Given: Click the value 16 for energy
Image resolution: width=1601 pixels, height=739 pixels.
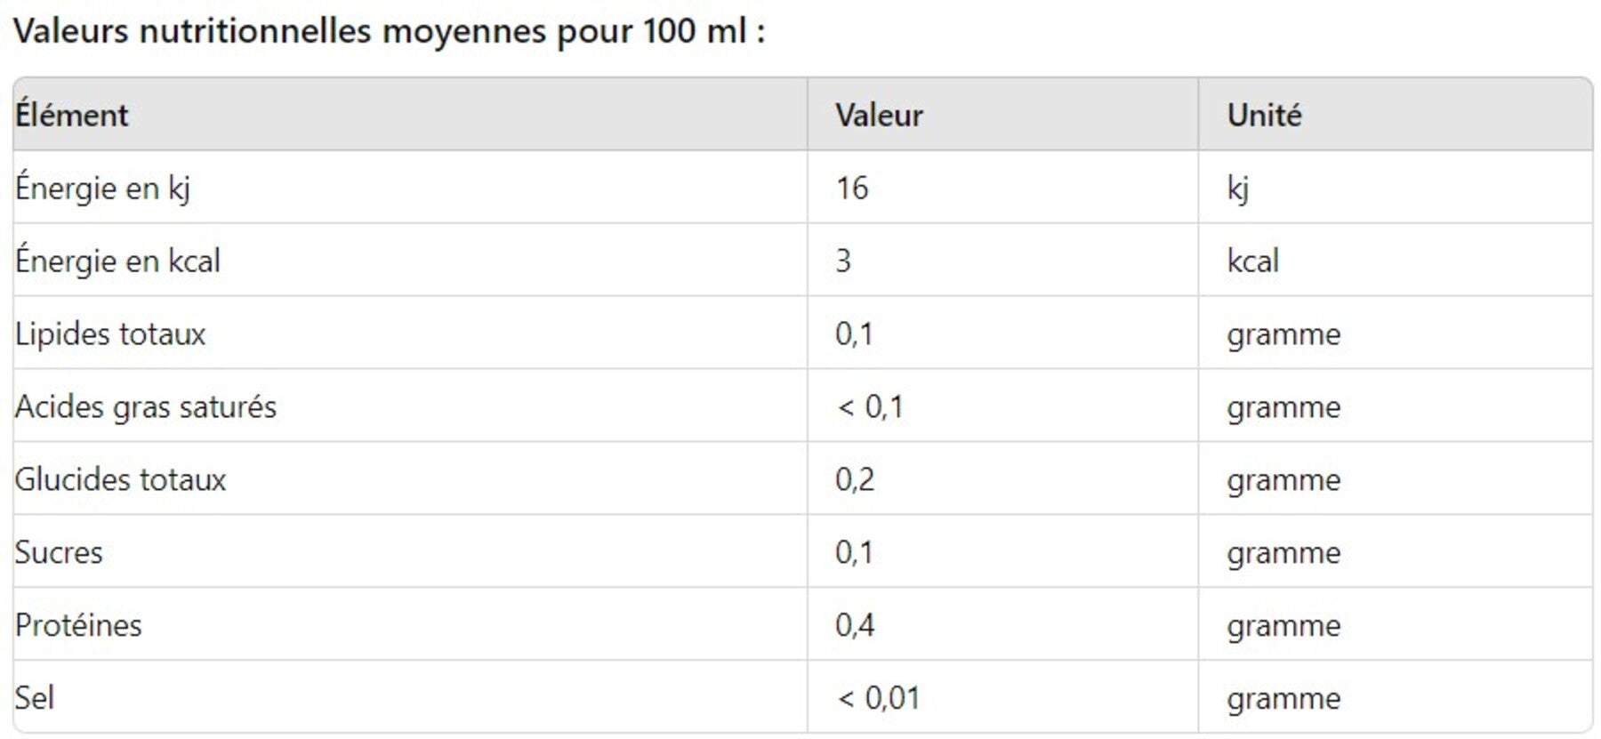Looking at the screenshot, I should [x=852, y=189].
